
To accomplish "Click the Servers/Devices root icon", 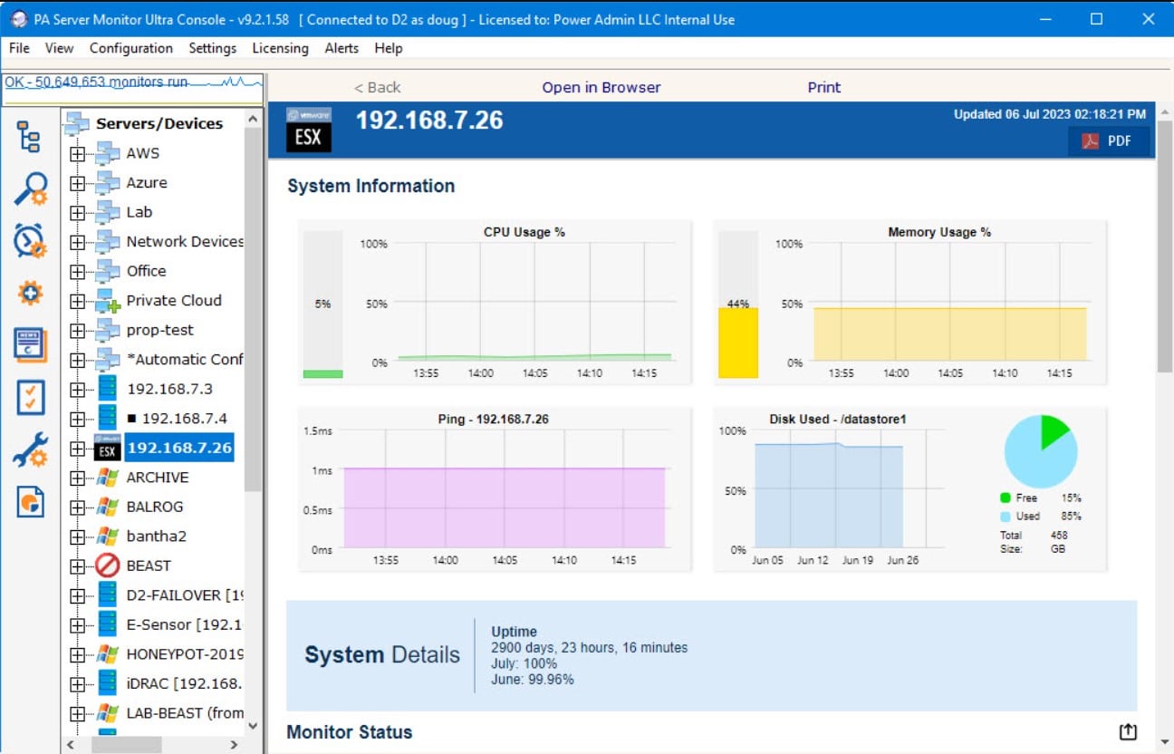I will (x=77, y=123).
